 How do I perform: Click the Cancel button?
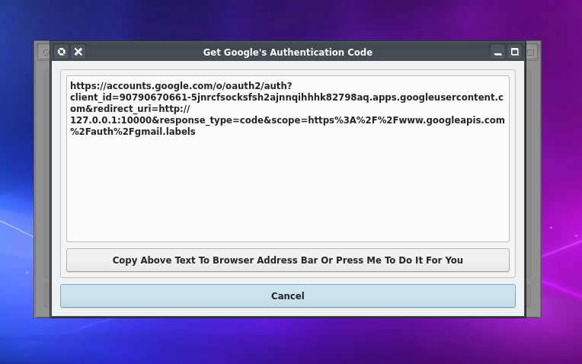point(288,295)
